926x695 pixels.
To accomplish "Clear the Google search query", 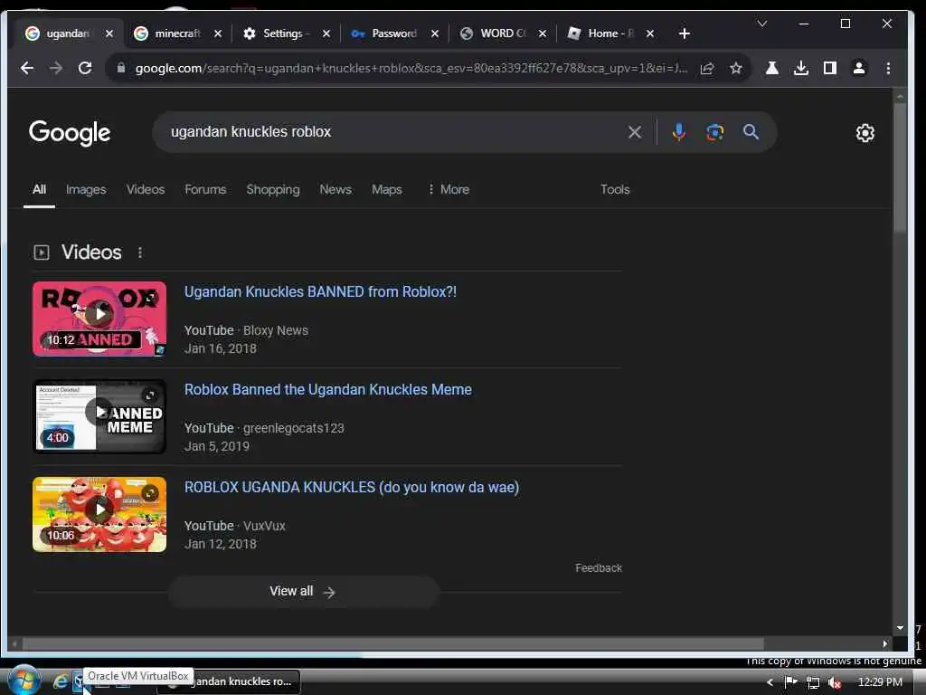I will [x=635, y=132].
